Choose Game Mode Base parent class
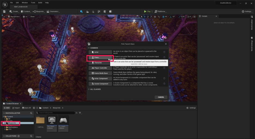 pyautogui.click(x=100, y=73)
